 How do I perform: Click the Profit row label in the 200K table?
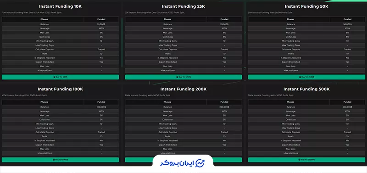(167, 136)
